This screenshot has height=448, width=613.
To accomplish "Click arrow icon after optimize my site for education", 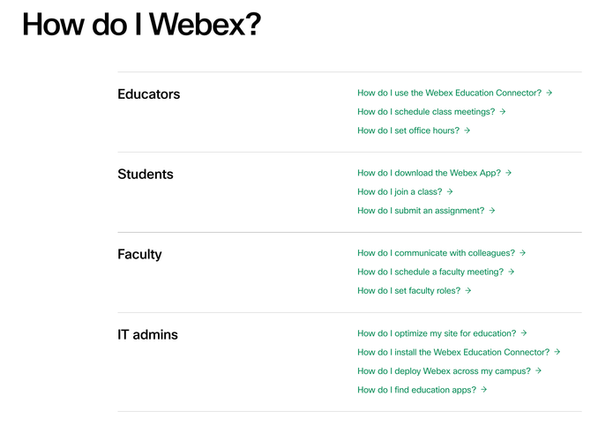I will [524, 333].
